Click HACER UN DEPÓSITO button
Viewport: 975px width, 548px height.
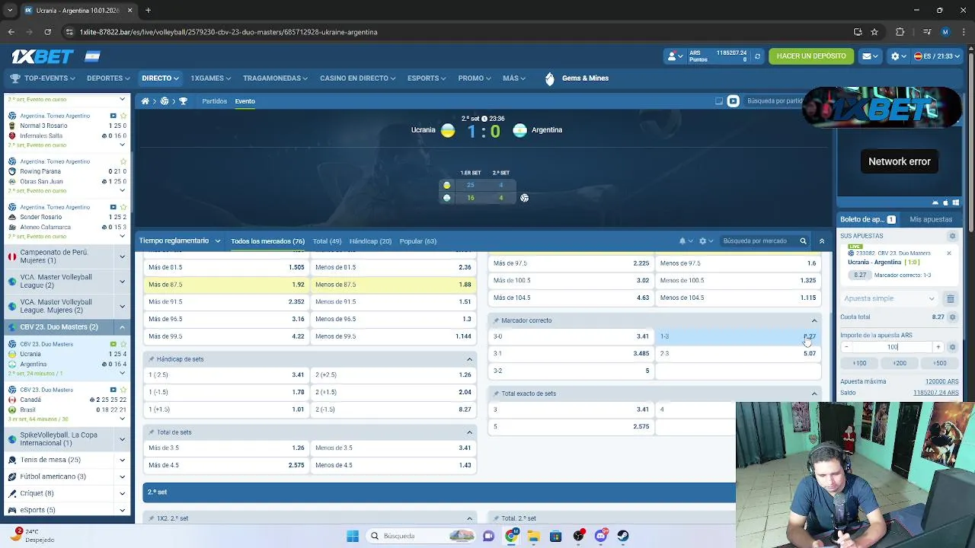(x=811, y=56)
